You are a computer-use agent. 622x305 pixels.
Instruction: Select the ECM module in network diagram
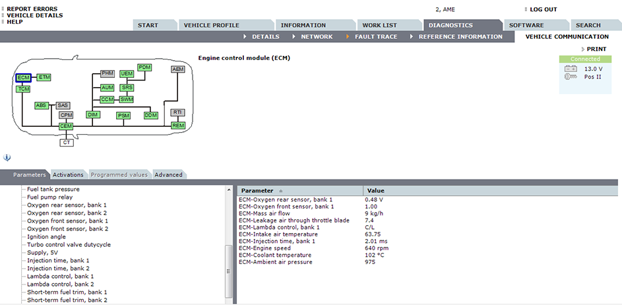pos(23,78)
